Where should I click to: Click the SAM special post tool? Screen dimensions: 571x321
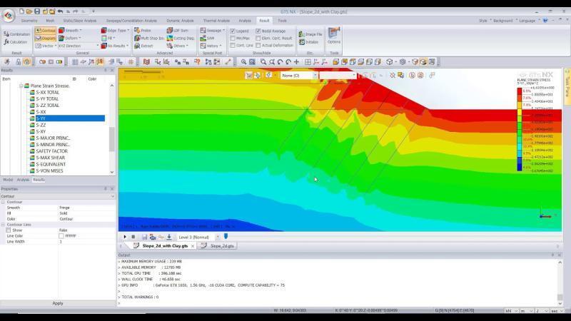pos(207,39)
